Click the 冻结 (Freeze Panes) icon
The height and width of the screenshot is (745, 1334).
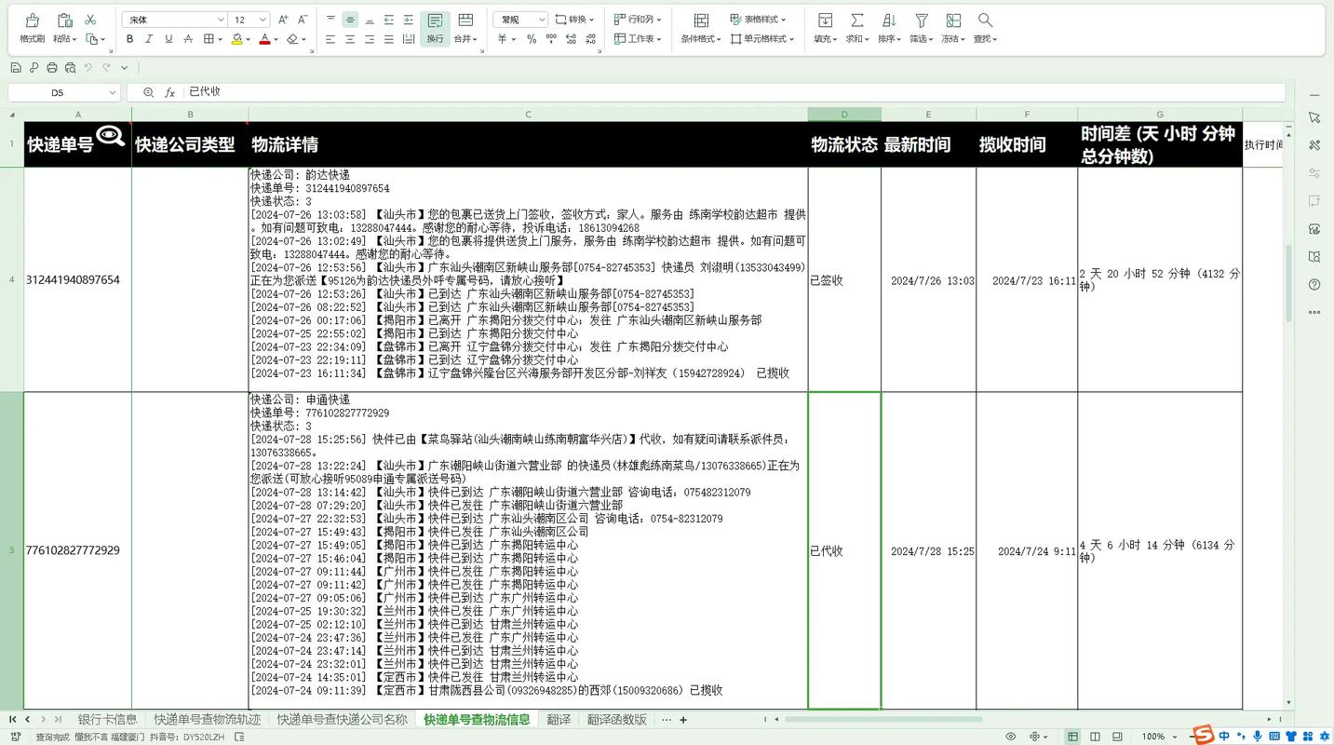tap(952, 26)
